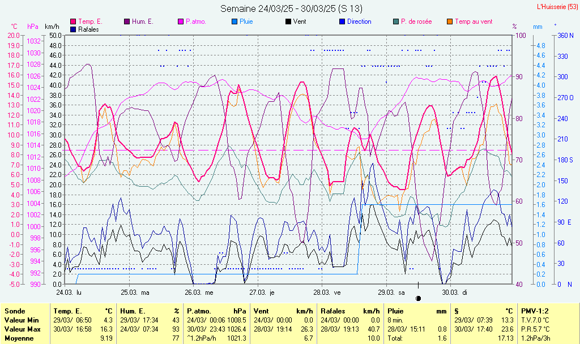Select the 'Temp au vent' legend label

point(474,22)
